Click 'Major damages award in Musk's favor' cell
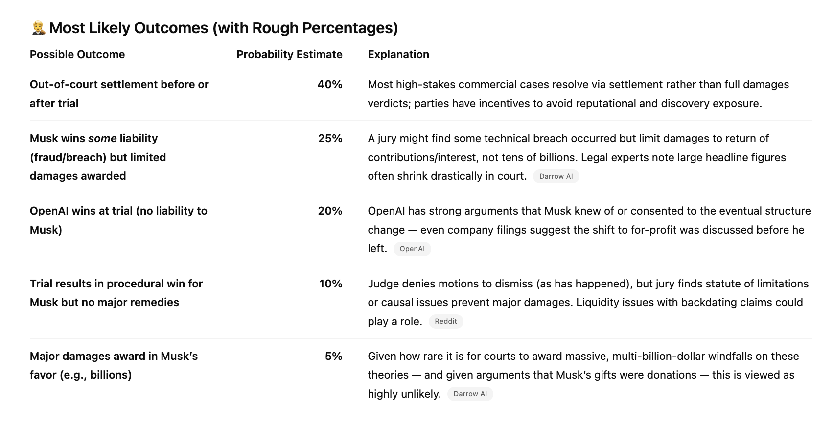The width and height of the screenshot is (834, 429). pyautogui.click(x=114, y=365)
